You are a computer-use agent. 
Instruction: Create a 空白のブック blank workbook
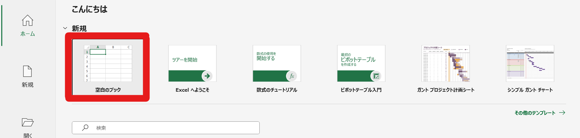(108, 67)
